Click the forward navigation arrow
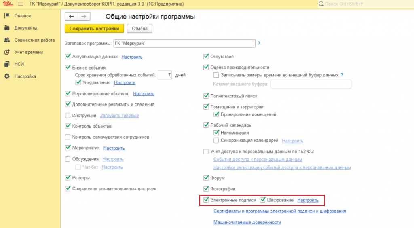The image size is (414, 228). pyautogui.click(x=84, y=17)
